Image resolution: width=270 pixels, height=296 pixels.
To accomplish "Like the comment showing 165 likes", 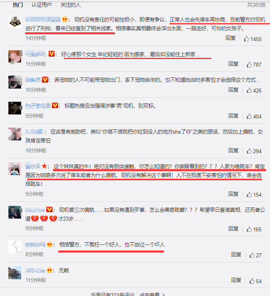I will (249, 229).
